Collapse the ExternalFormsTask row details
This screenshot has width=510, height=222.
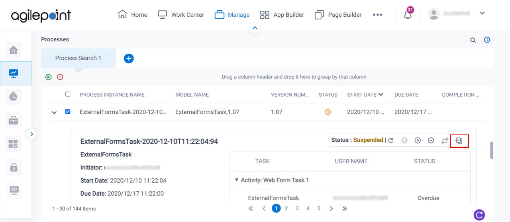54,113
